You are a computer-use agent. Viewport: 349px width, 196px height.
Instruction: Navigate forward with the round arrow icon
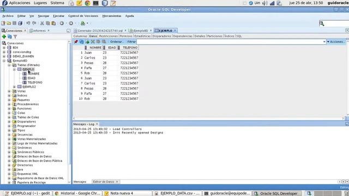pyautogui.click(x=71, y=23)
